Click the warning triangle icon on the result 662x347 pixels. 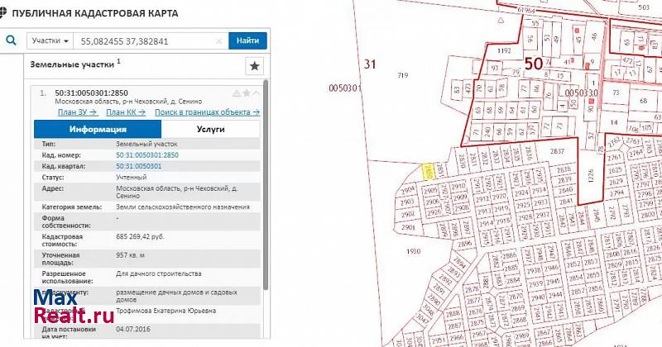(x=237, y=93)
